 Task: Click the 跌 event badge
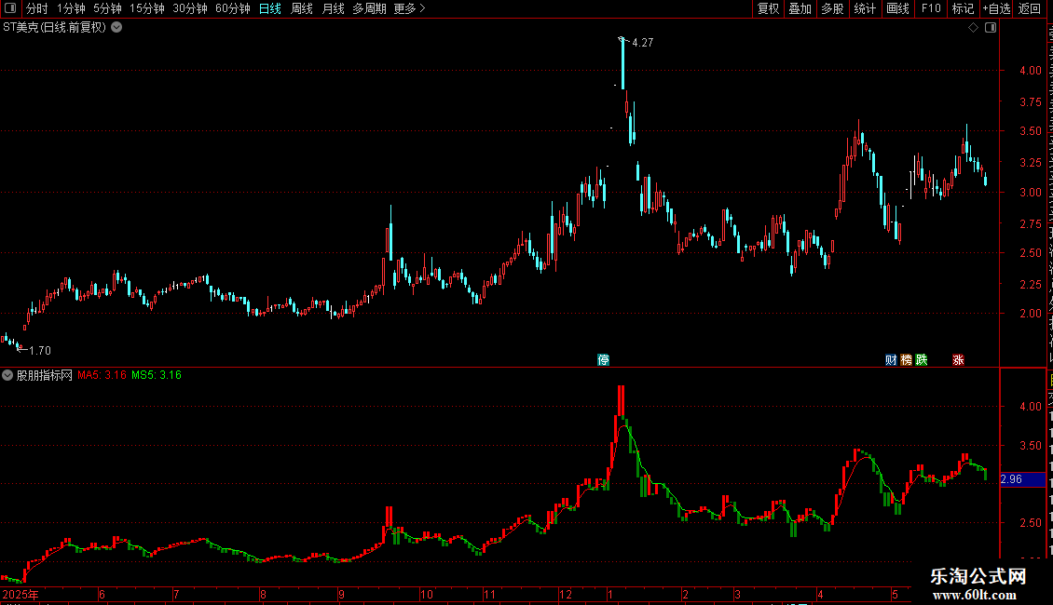click(x=922, y=360)
